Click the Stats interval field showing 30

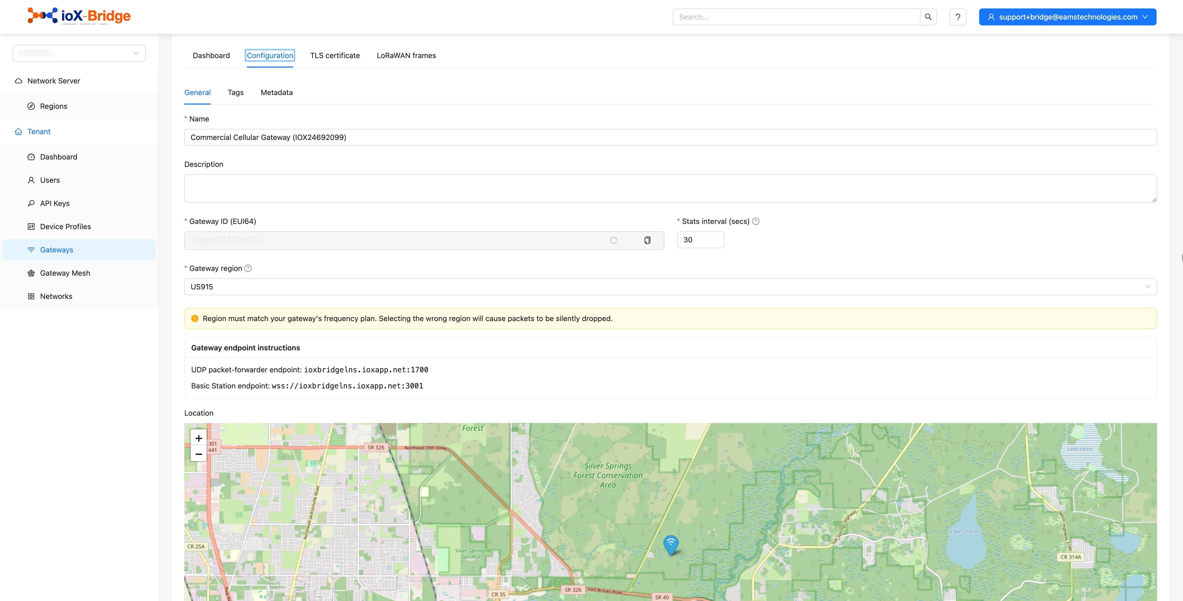click(x=700, y=240)
